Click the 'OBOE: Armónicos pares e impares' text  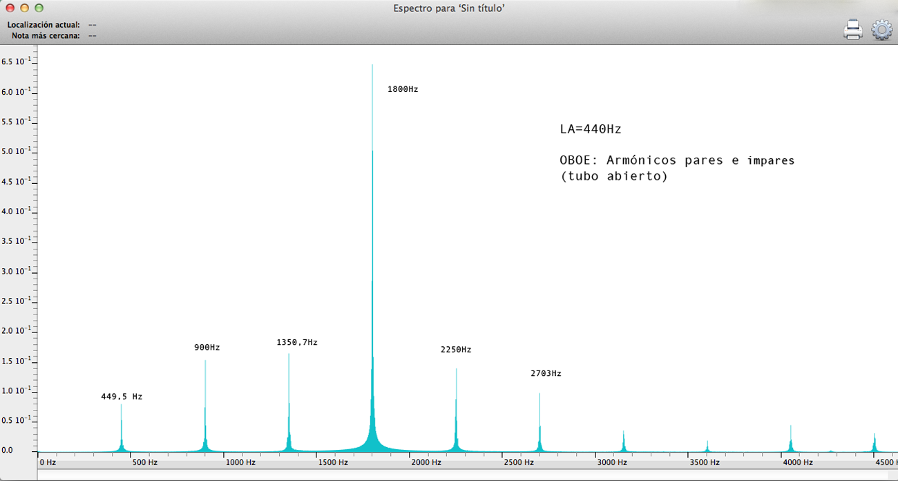(677, 160)
